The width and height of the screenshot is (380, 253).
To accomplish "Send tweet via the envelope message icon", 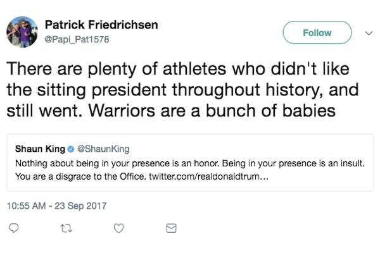I will pyautogui.click(x=171, y=228).
